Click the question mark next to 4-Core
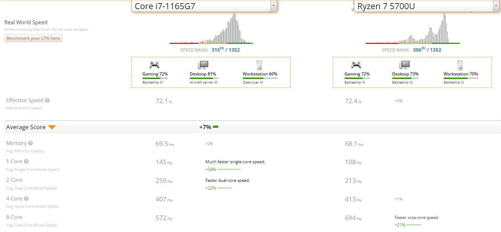Screen dimensions: 501x232 pos(26,199)
